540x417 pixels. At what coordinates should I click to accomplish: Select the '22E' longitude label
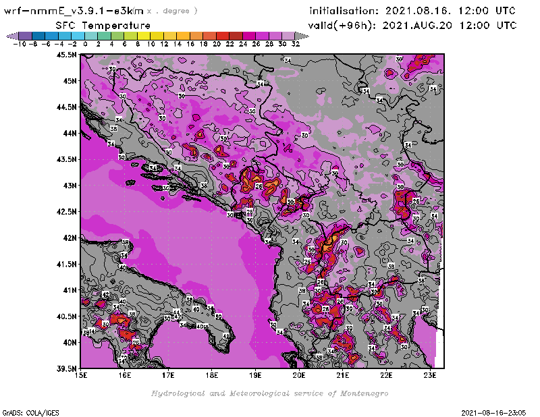(386, 375)
